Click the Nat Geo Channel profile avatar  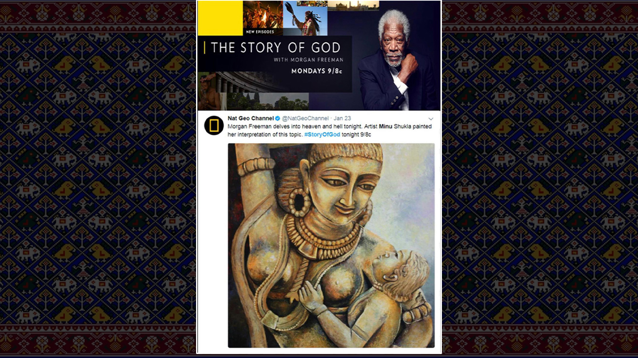pos(214,126)
